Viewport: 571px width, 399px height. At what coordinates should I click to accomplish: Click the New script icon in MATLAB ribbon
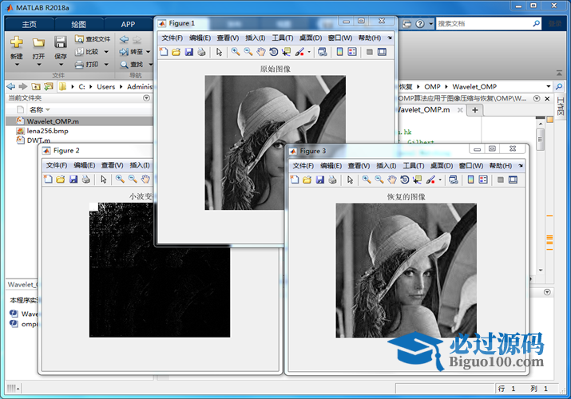pos(17,42)
